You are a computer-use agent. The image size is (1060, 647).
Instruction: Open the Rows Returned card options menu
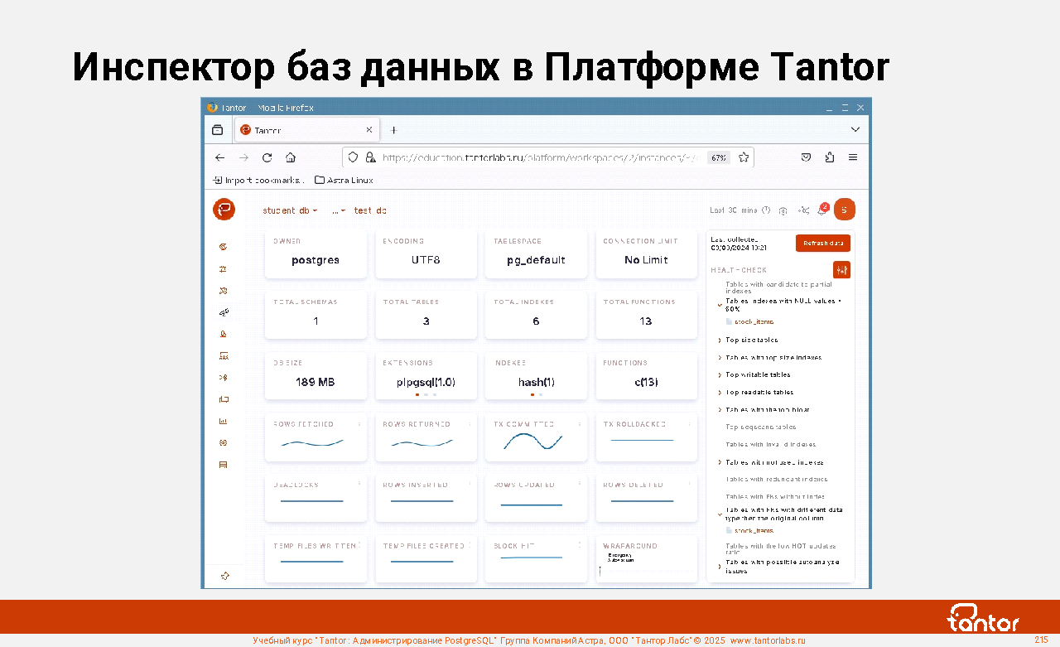[x=470, y=424]
